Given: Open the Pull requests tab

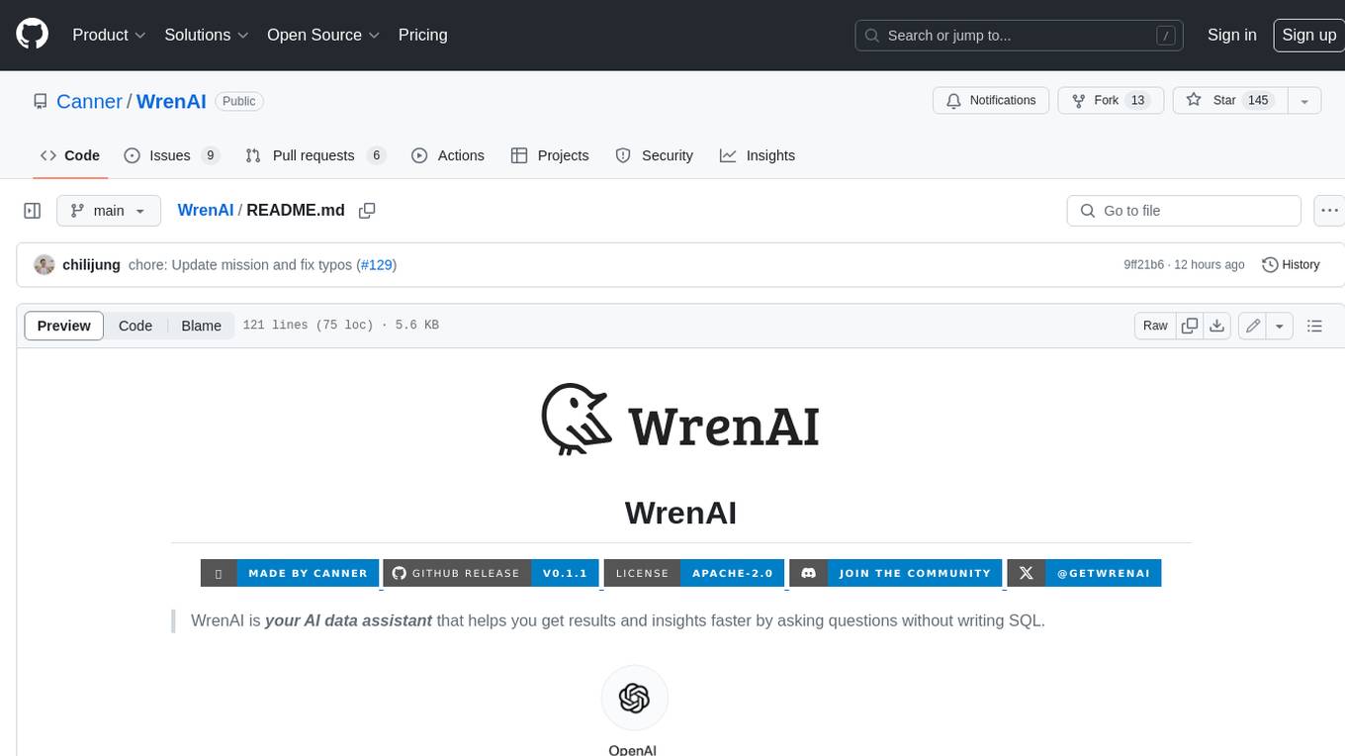Looking at the screenshot, I should pyautogui.click(x=314, y=155).
